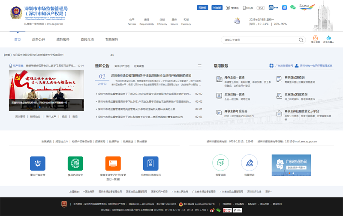Click the orange 商事主体登记注册 icon

tap(113, 163)
